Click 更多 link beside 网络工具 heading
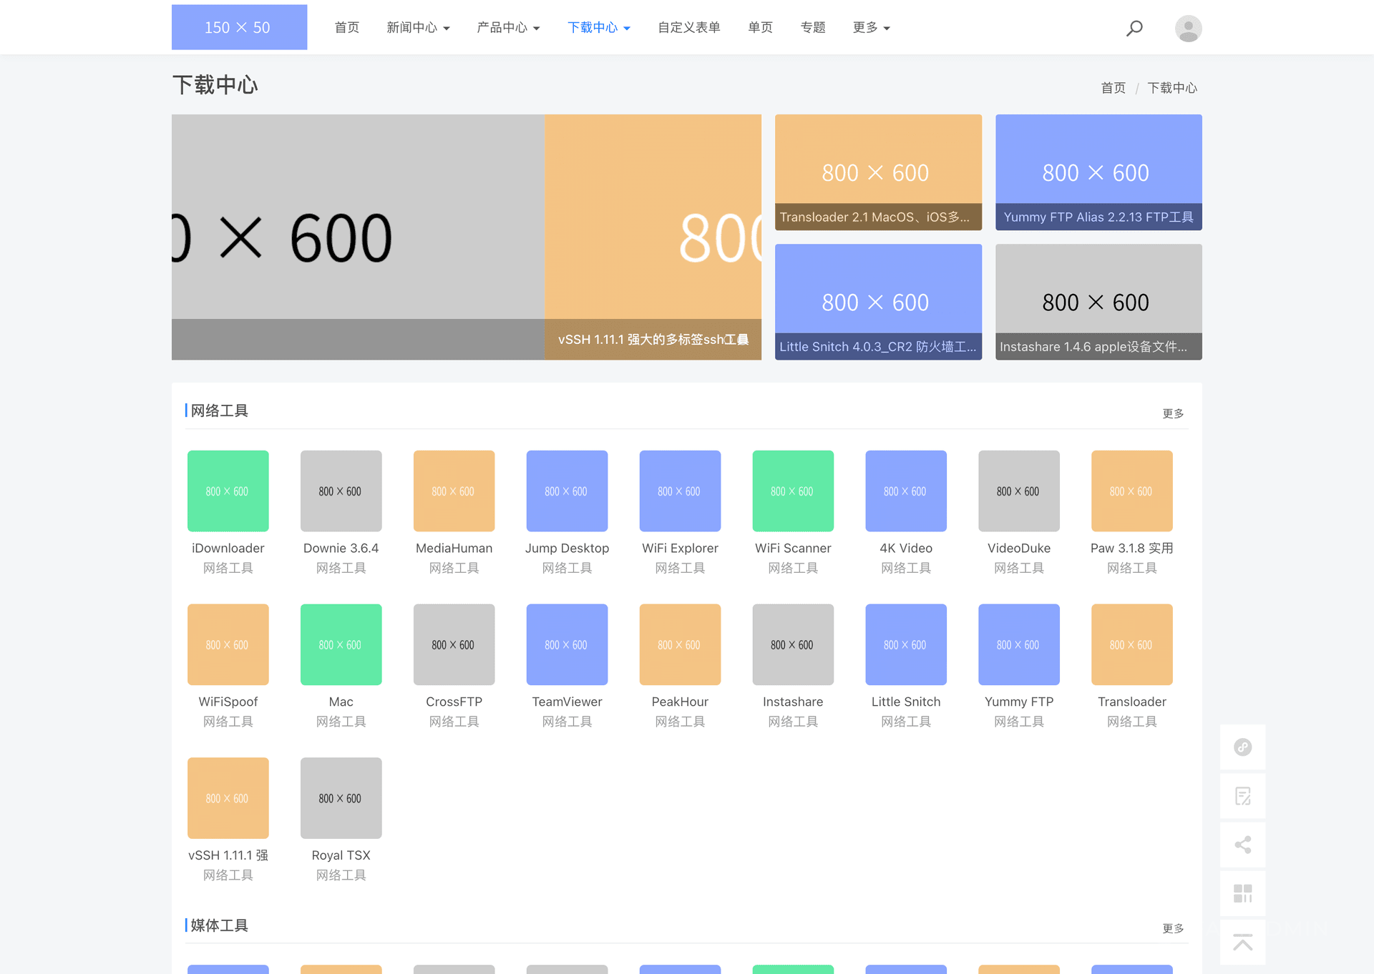Image resolution: width=1374 pixels, height=974 pixels. (1172, 413)
